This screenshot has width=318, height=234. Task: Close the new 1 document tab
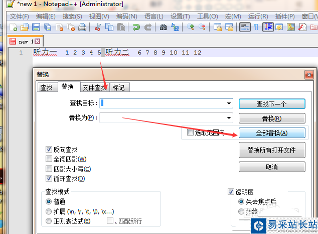tap(37, 41)
